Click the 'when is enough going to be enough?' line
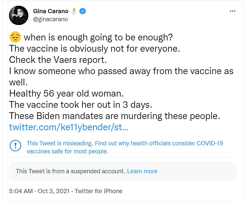Image resolution: width=244 pixels, height=204 pixels. 98,38
